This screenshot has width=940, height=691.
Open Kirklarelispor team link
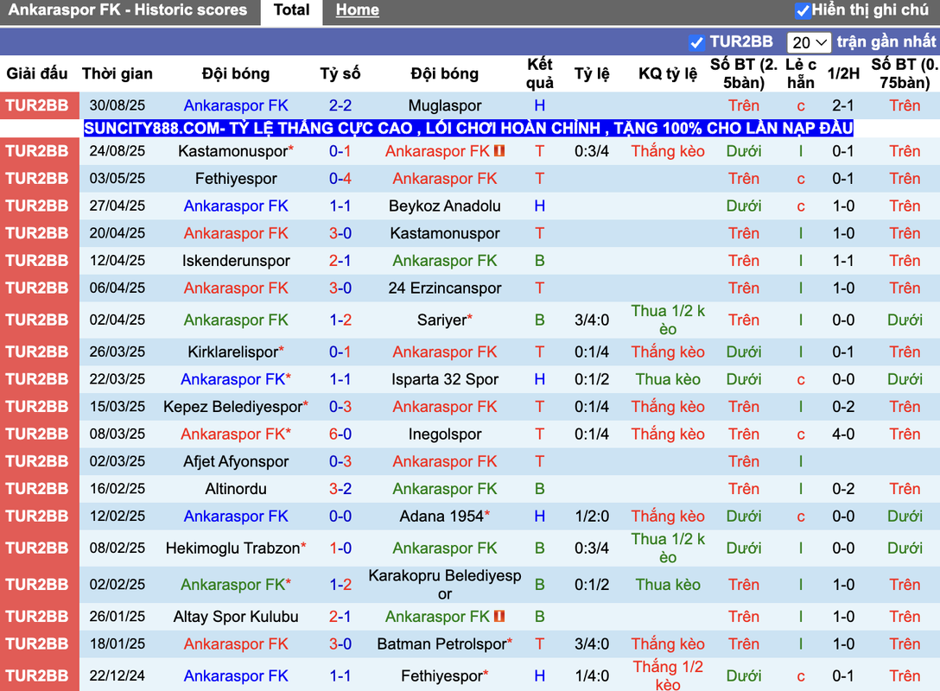click(x=233, y=352)
